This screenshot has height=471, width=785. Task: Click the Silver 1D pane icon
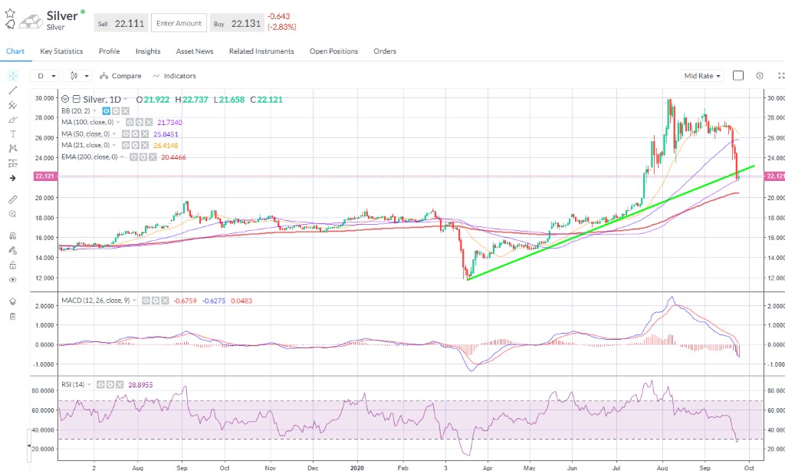(77, 99)
